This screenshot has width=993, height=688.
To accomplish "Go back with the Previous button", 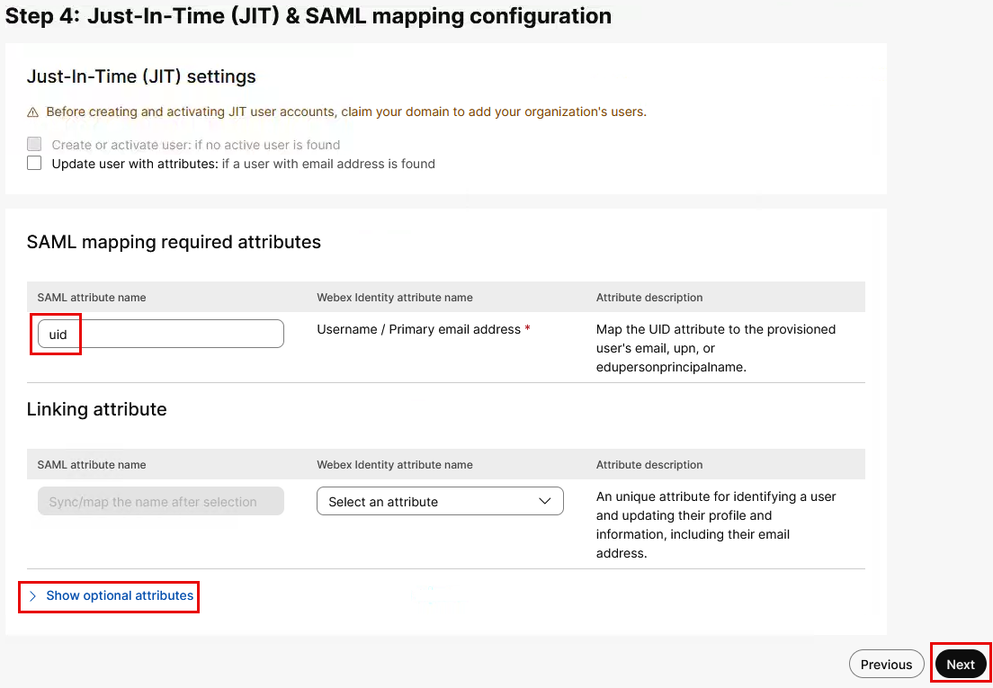I will click(x=886, y=665).
